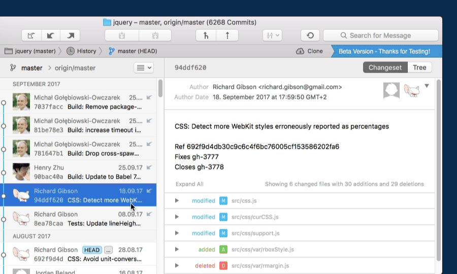Open the author details disclosure triangle
The width and height of the screenshot is (457, 274).
(x=427, y=86)
